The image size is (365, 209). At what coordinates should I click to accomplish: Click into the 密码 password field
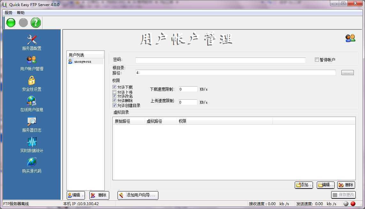coord(220,60)
